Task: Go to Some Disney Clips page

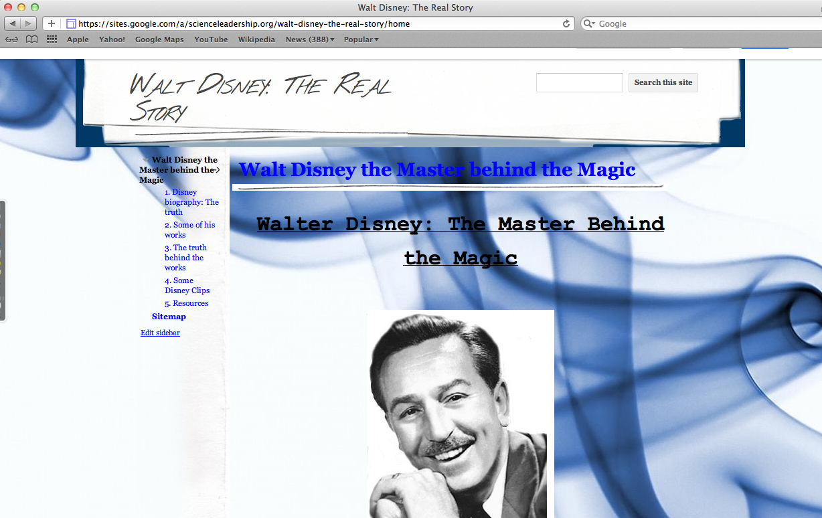Action: point(187,286)
